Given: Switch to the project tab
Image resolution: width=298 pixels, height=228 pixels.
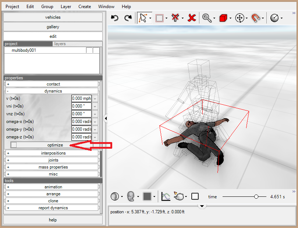Looking at the screenshot, I should [28, 44].
